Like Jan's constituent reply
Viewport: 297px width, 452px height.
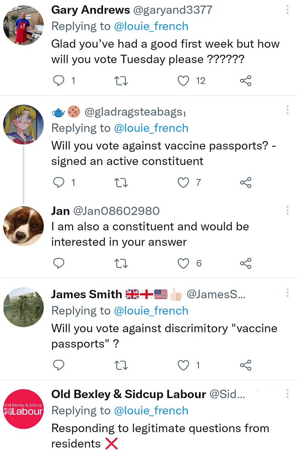click(183, 263)
